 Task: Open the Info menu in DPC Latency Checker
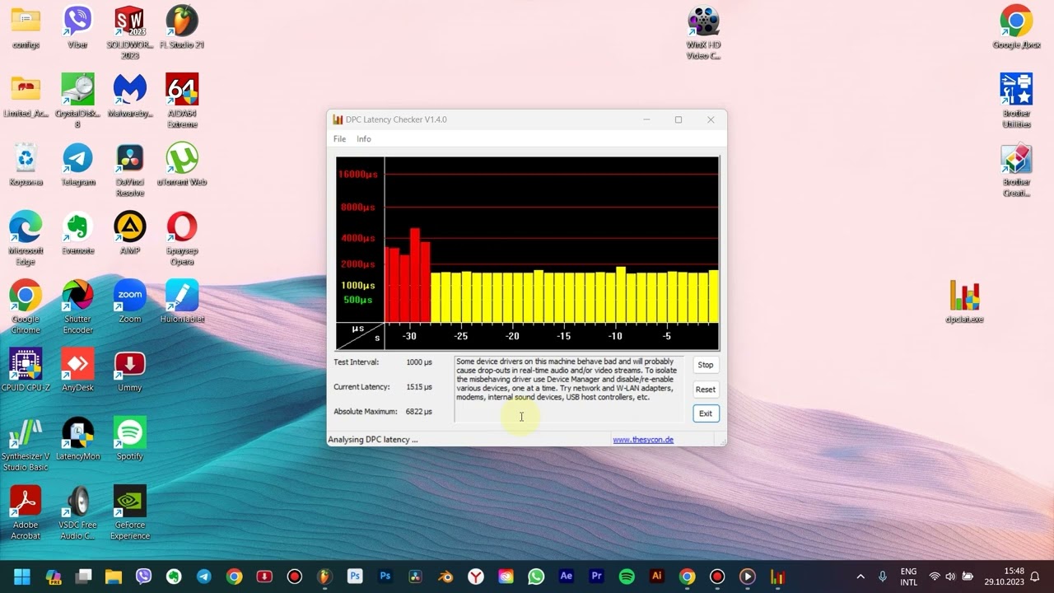tap(364, 139)
